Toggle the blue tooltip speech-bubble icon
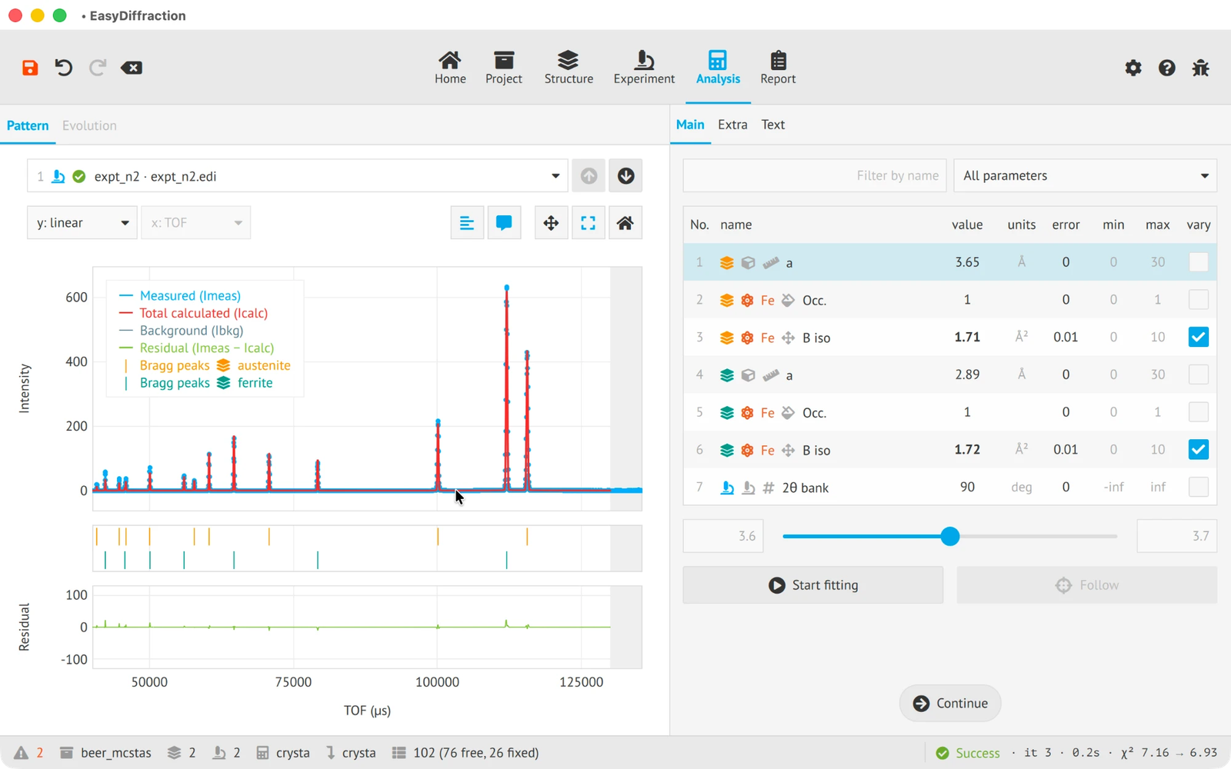 pos(504,223)
